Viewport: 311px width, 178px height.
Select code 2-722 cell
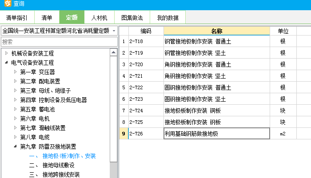tap(146, 87)
